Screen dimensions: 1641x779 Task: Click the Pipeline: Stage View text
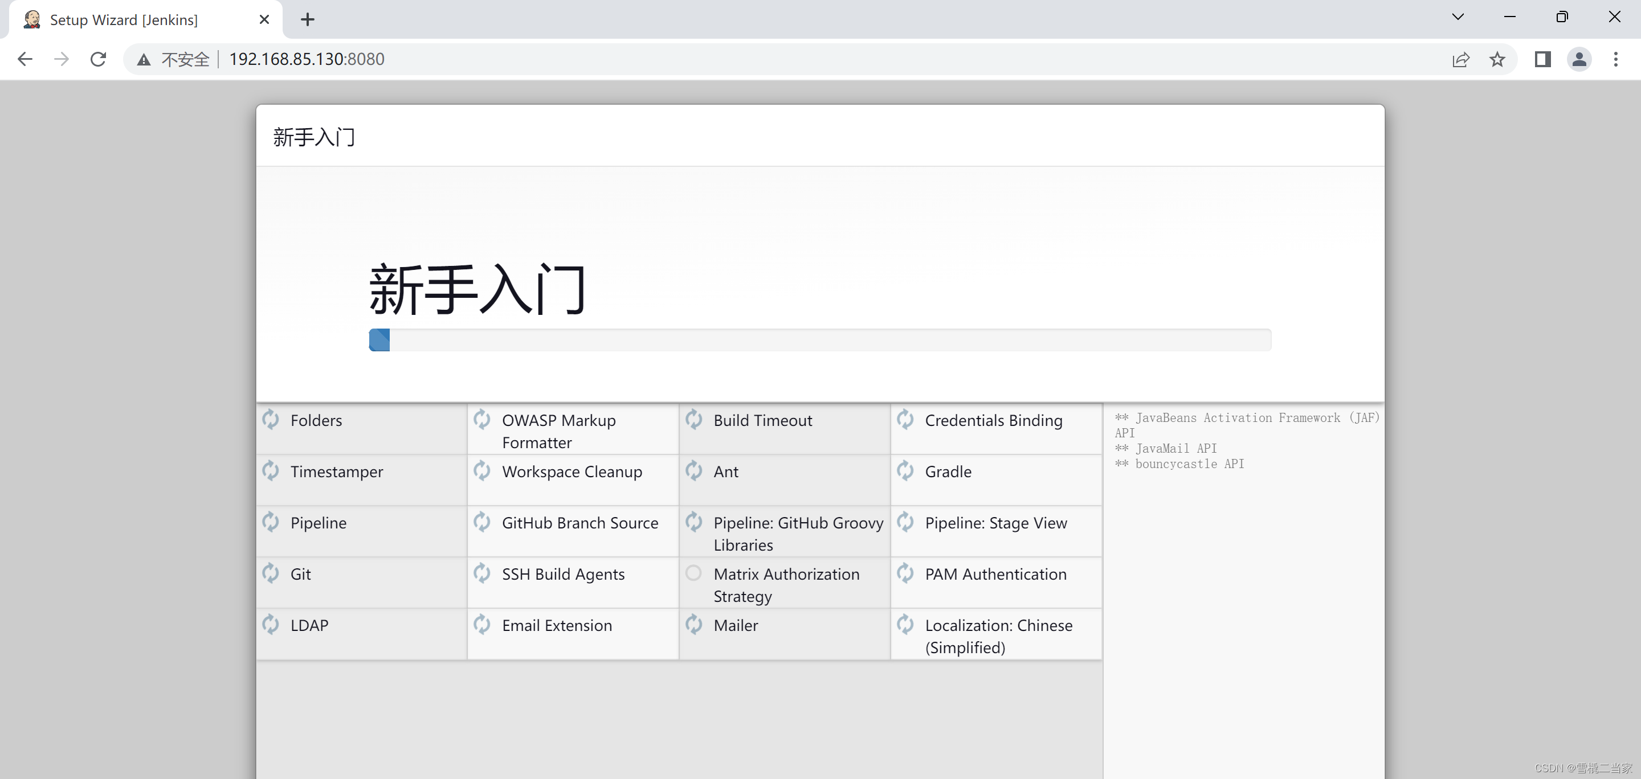(x=995, y=523)
